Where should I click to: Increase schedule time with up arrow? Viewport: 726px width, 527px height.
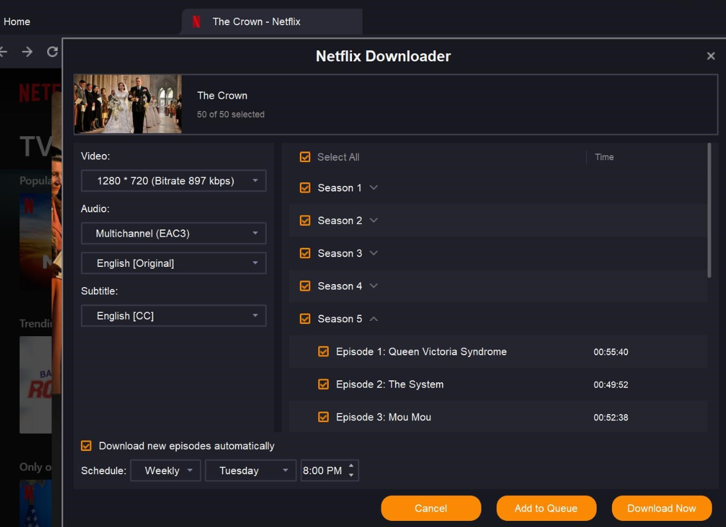pyautogui.click(x=351, y=466)
